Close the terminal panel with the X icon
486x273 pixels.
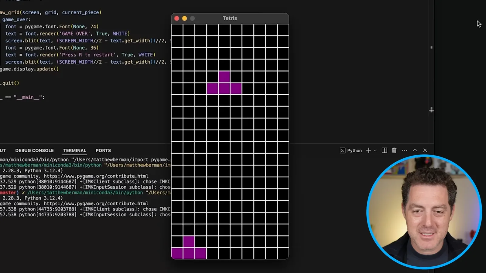(425, 150)
